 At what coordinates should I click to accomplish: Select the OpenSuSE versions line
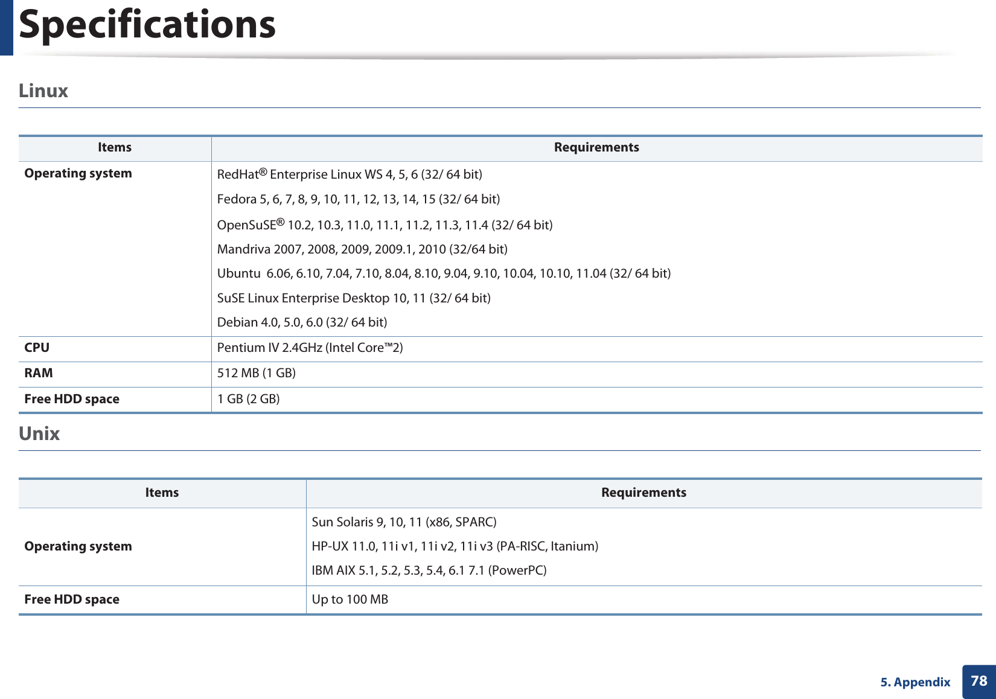[x=385, y=225]
